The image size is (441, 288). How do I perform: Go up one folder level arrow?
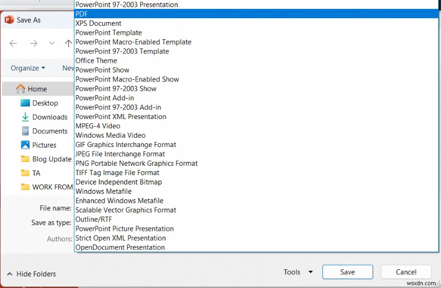(x=68, y=44)
